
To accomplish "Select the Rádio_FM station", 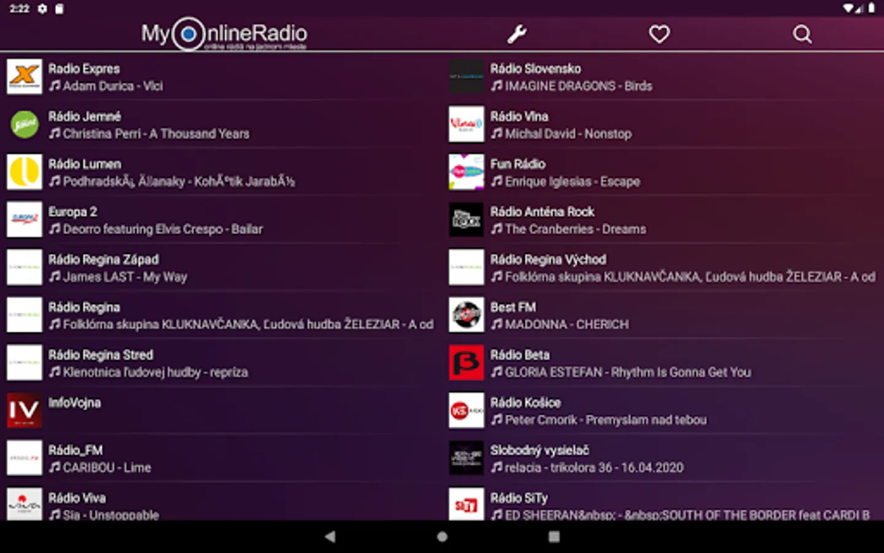I will click(x=221, y=458).
